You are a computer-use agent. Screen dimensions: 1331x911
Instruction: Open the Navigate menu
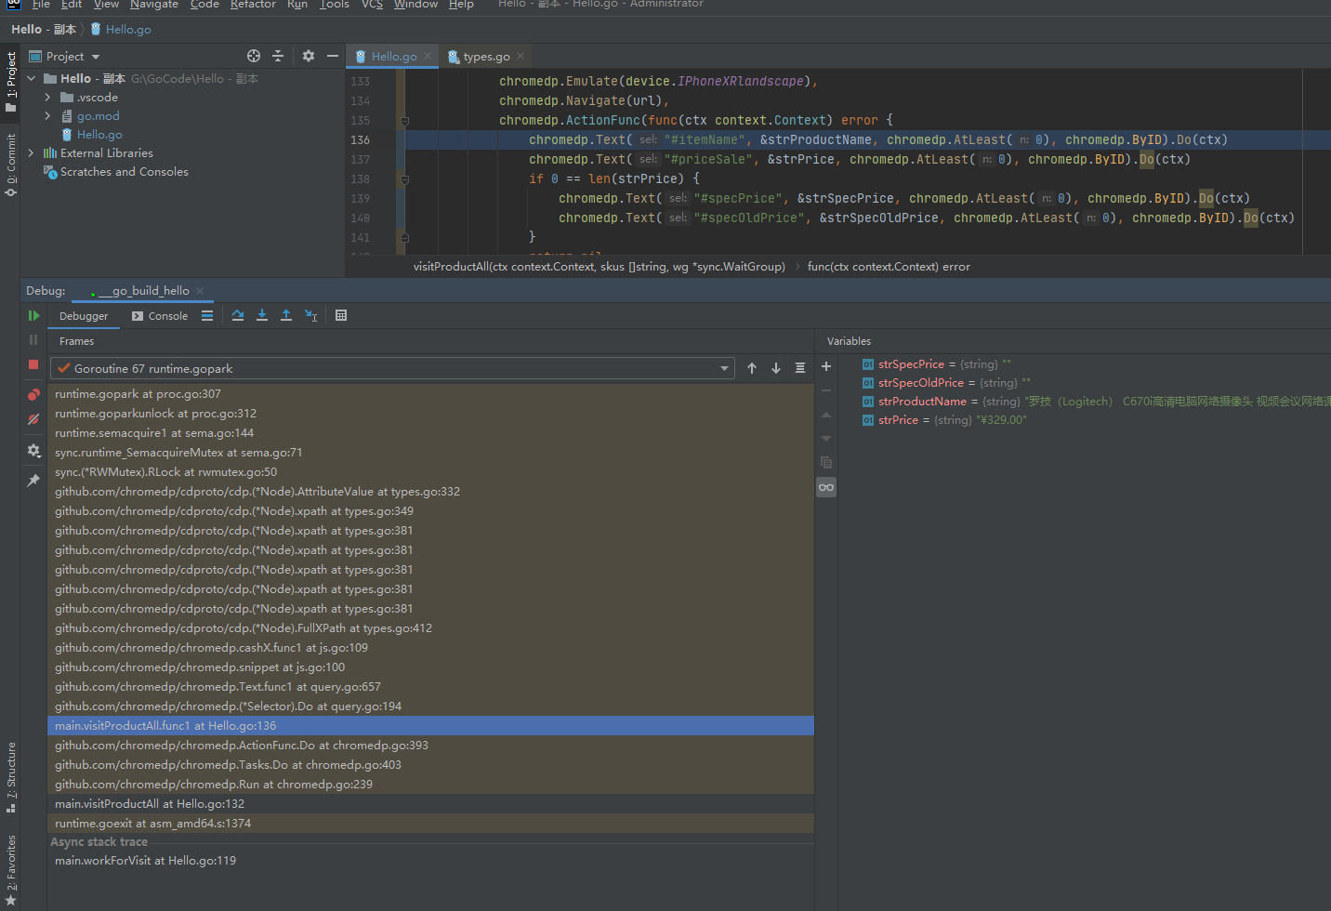point(154,5)
